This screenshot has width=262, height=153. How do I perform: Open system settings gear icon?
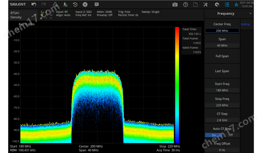pyautogui.click(x=217, y=4)
